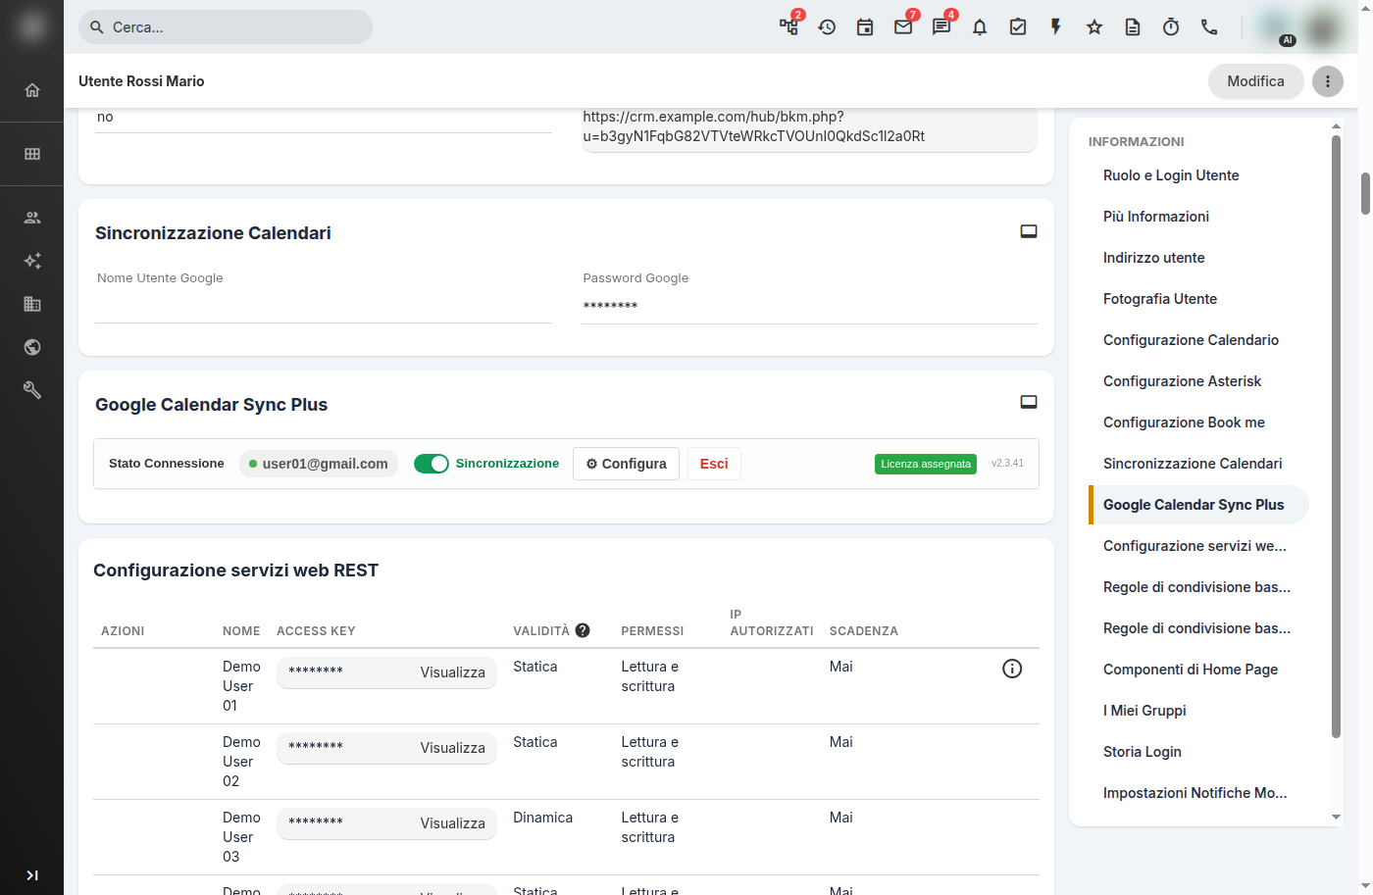Click the 'Licenza assegnata' green badge
The image size is (1373, 895).
click(926, 464)
